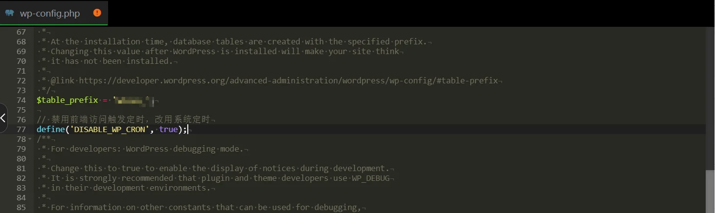Image resolution: width=715 pixels, height=213 pixels.
Task: Collapse the comment block at line 78
Action: (30, 139)
